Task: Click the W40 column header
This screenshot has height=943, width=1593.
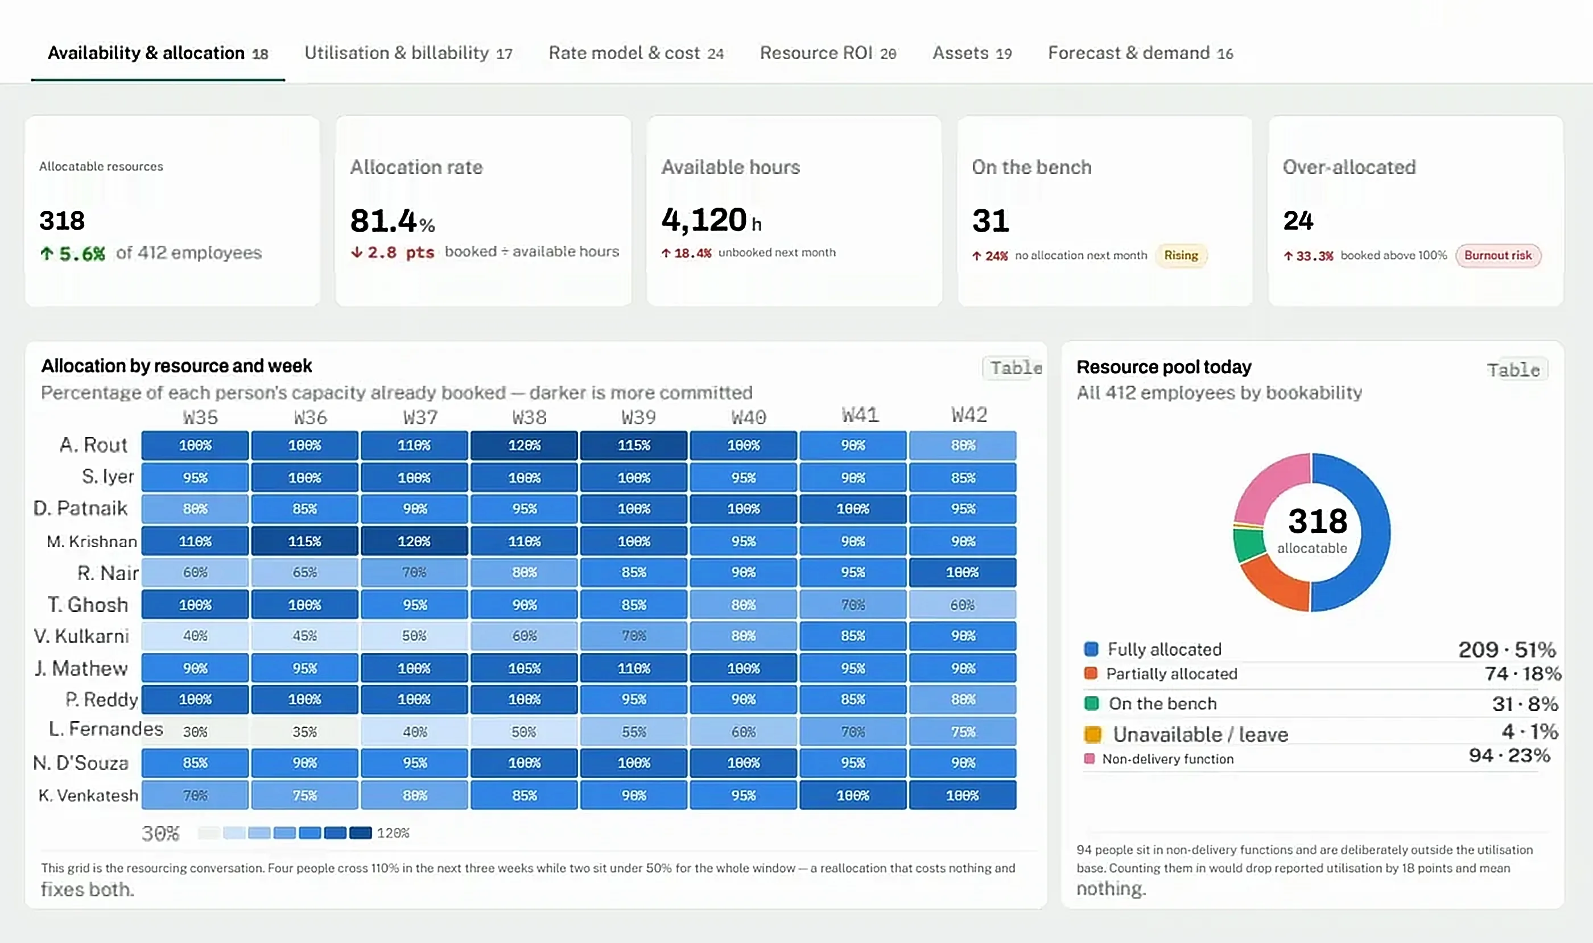Action: tap(748, 417)
